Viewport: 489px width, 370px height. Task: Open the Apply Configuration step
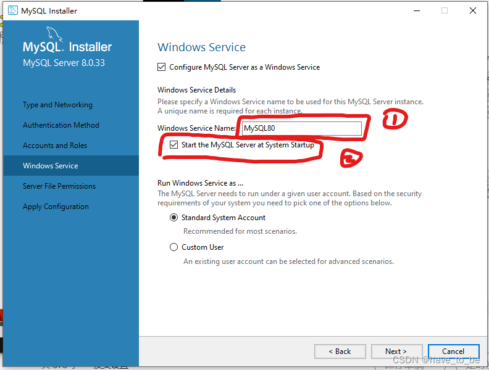[x=56, y=207]
